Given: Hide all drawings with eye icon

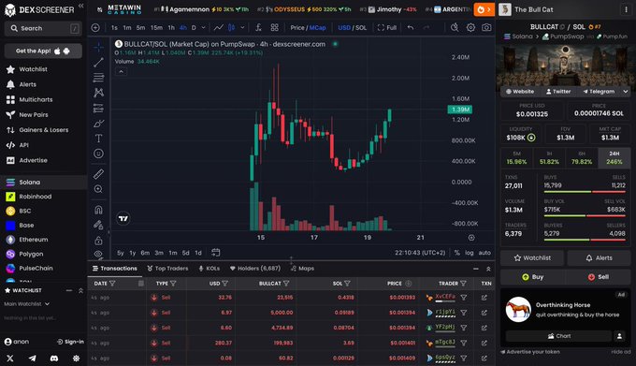Looking at the screenshot, I should point(98,254).
